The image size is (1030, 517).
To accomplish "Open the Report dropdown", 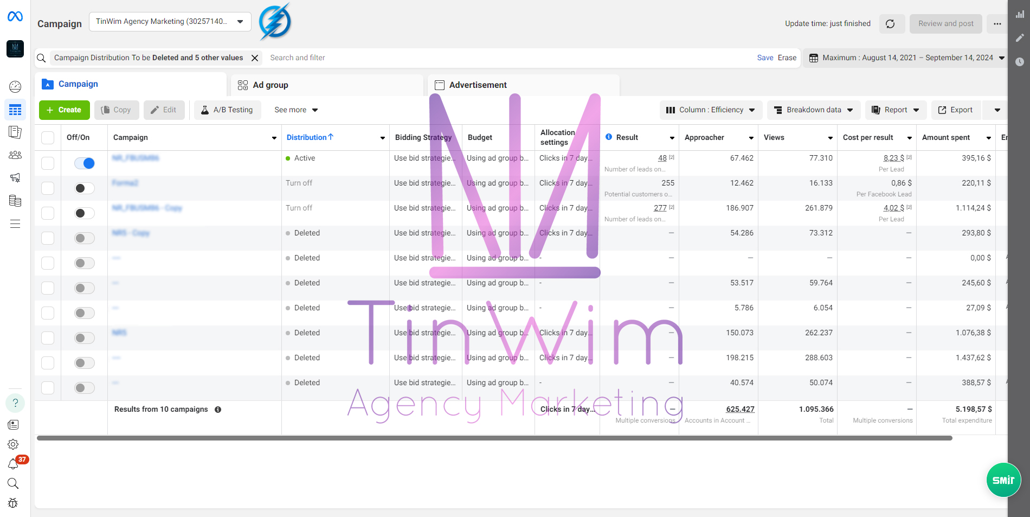I will pyautogui.click(x=896, y=110).
